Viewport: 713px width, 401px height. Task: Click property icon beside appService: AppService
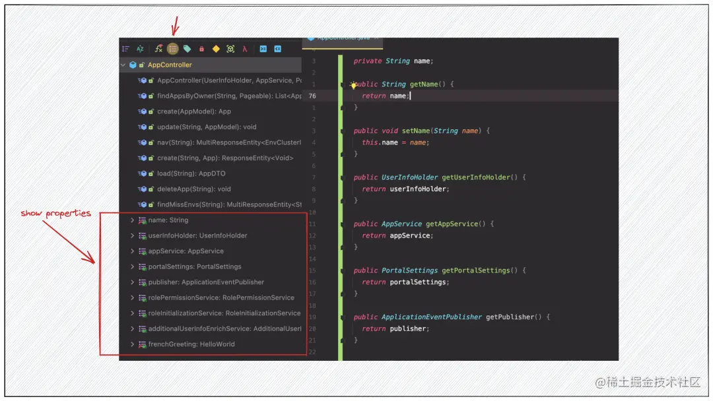click(143, 251)
